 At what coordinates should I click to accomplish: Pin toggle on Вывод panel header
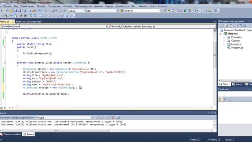coord(212,113)
